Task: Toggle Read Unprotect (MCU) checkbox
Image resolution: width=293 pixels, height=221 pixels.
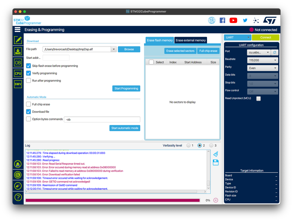Action: (x=258, y=98)
